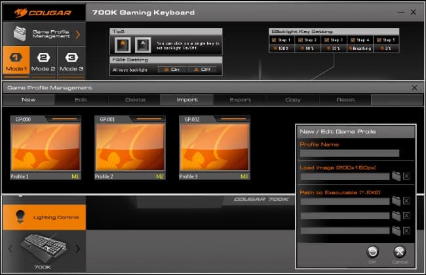This screenshot has height=275, width=426.
Task: Click Edit in profile management toolbar
Action: tap(81, 100)
